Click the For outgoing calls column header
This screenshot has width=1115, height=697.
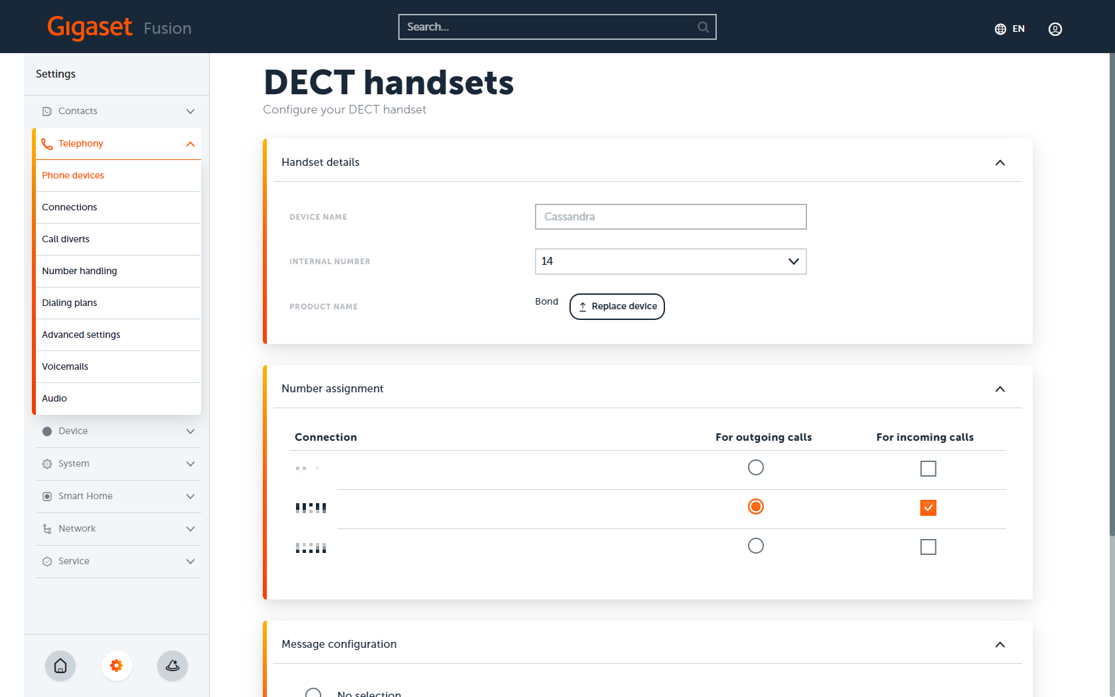(764, 437)
